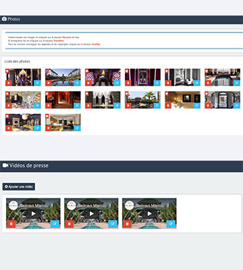This screenshot has width=243, height=270.
Task: Edit the first press video
Action: [x=55, y=224]
